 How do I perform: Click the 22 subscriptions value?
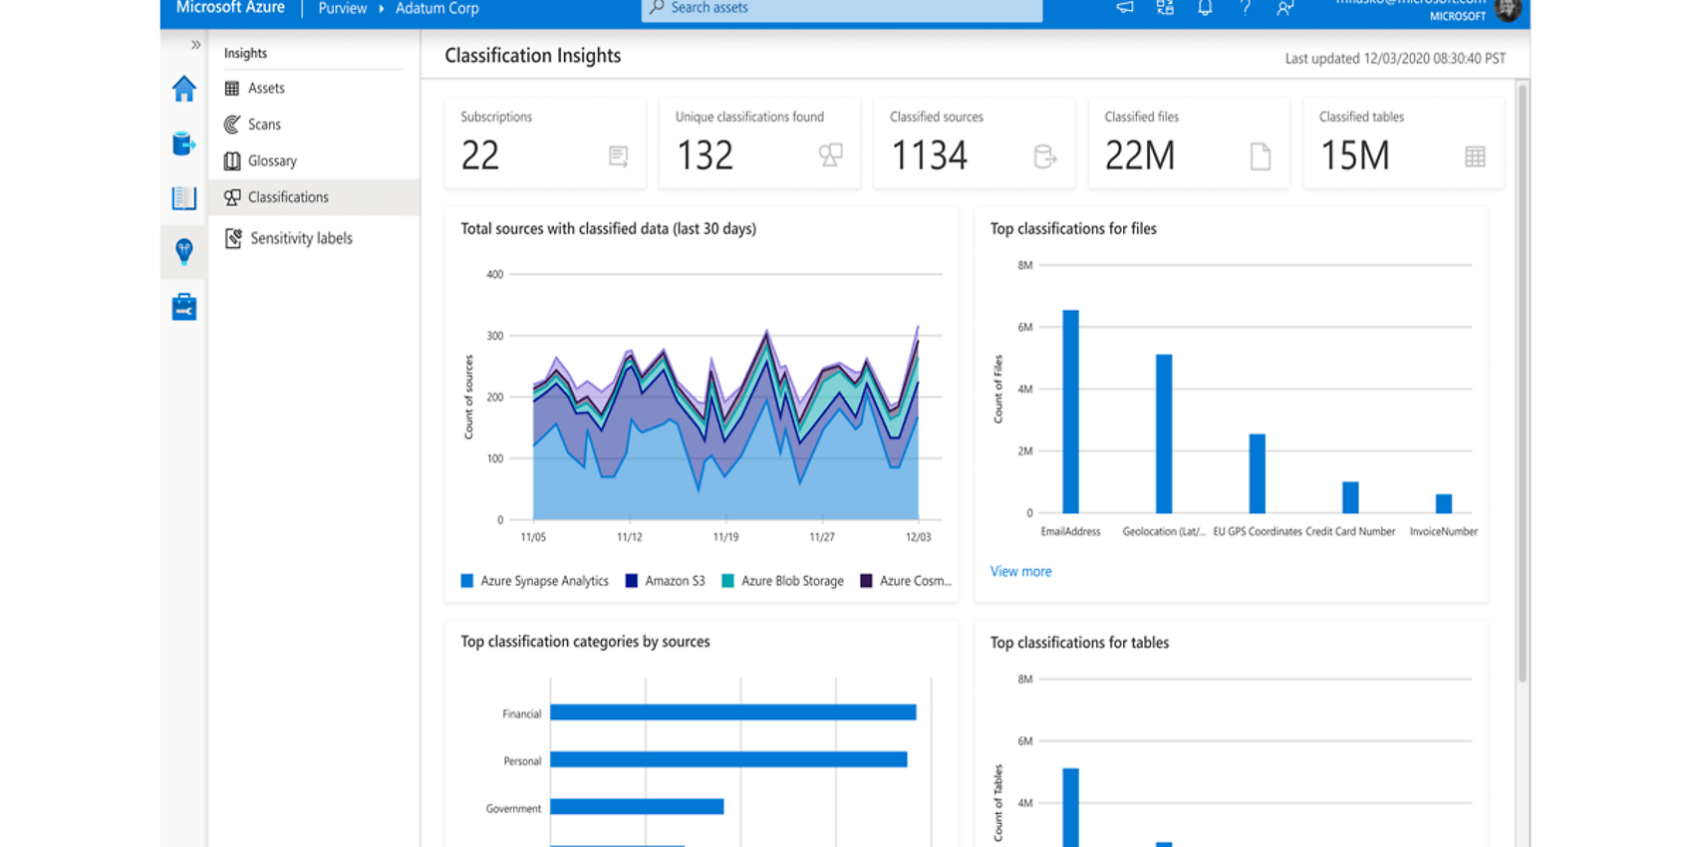point(480,155)
